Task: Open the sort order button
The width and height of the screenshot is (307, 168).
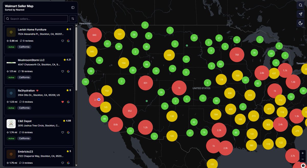Action: (x=73, y=19)
